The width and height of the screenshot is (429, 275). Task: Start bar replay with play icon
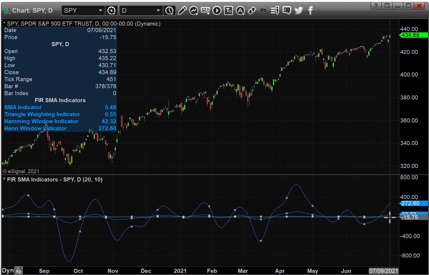[217, 11]
